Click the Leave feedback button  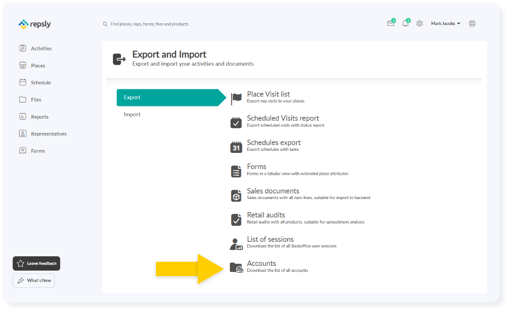click(36, 263)
